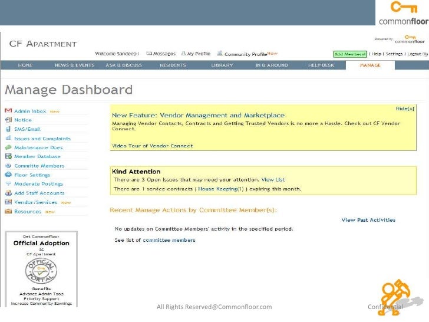Open the LIBRARY tab

pyautogui.click(x=222, y=65)
